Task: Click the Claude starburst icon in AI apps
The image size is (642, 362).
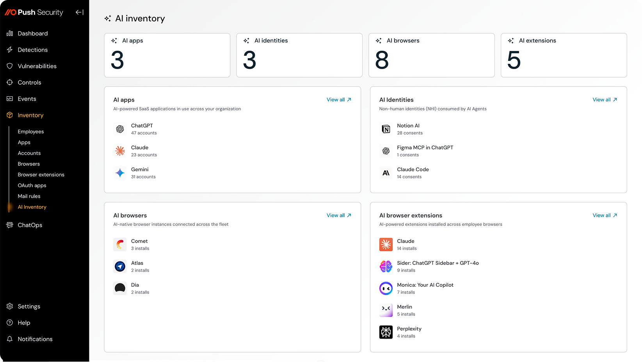Action: pyautogui.click(x=120, y=151)
